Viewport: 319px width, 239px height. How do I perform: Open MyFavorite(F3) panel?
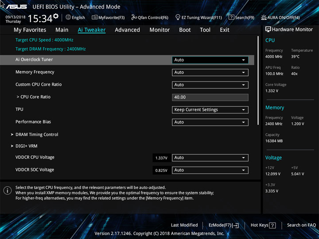108,17
